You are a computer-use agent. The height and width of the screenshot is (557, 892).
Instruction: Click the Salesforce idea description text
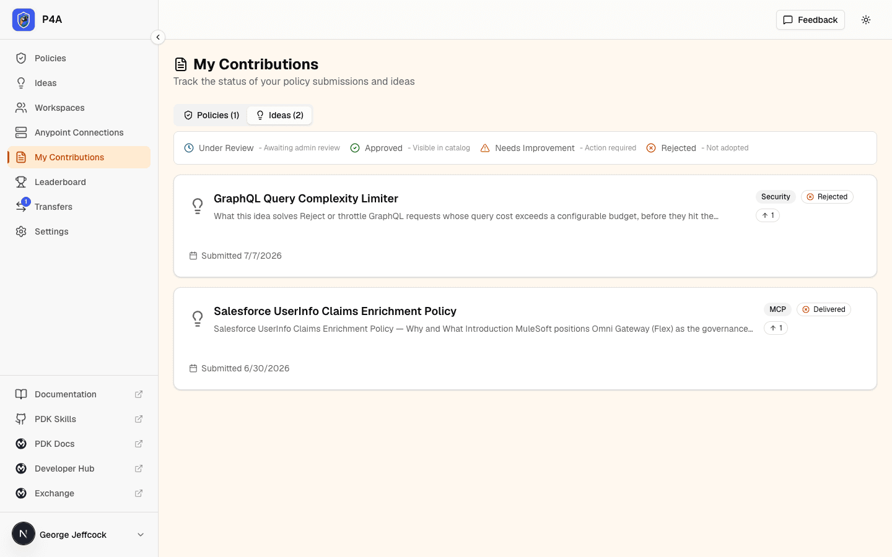483,329
